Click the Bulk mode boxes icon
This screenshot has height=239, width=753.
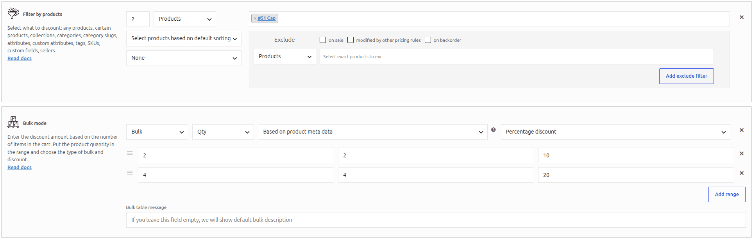tap(13, 122)
